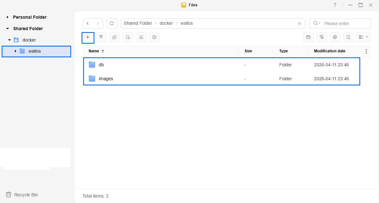This screenshot has width=379, height=203.
Task: Open the view mode dropdown
Action: 363,37
